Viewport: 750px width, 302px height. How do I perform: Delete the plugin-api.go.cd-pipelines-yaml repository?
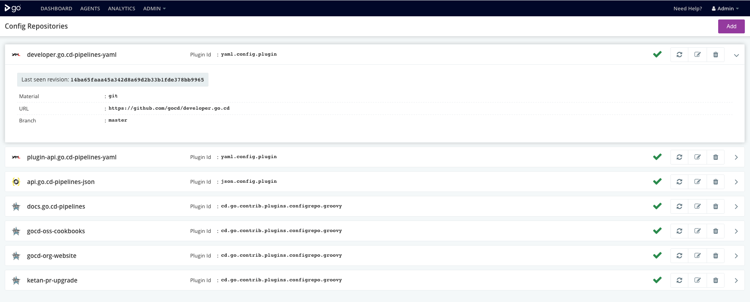click(715, 157)
